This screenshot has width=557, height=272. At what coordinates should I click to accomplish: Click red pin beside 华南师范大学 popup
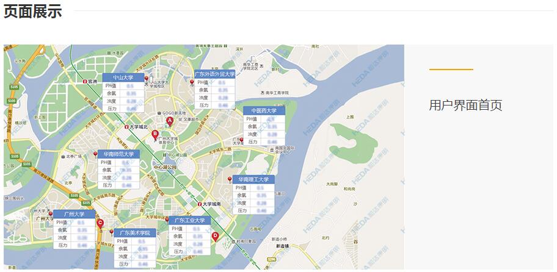[x=94, y=155]
